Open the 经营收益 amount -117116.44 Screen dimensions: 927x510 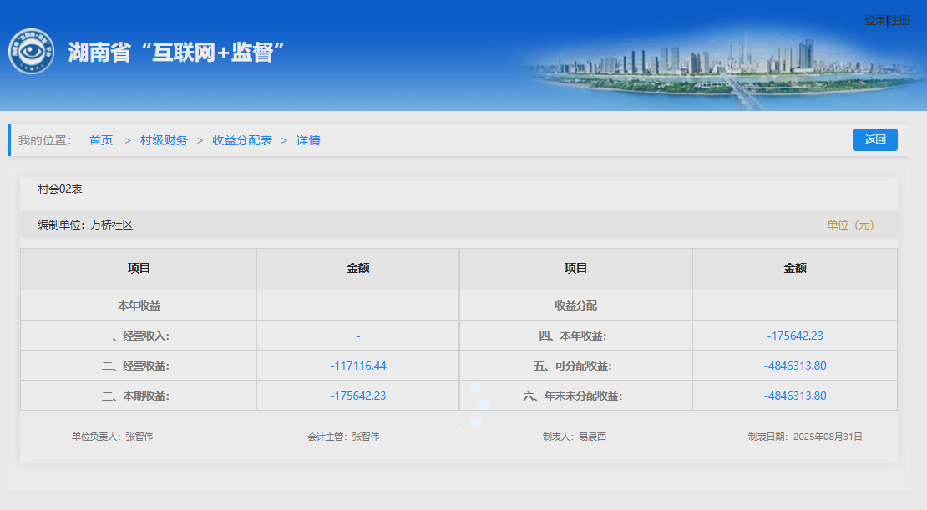point(357,366)
